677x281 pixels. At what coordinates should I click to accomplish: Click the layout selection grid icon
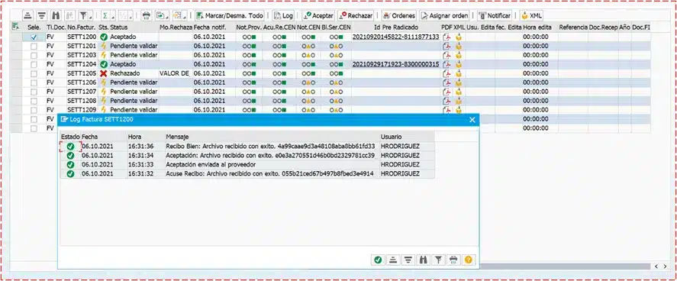click(176, 15)
